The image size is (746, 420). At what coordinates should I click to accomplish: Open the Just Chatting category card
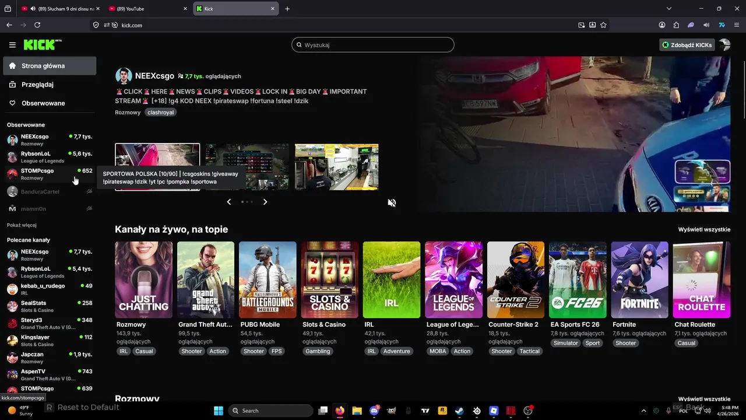coord(143,280)
